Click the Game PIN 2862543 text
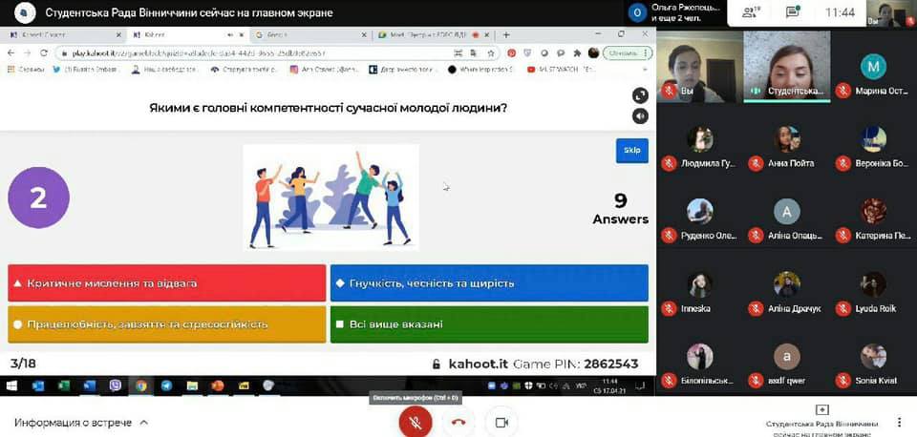The height and width of the screenshot is (437, 917). click(x=575, y=364)
